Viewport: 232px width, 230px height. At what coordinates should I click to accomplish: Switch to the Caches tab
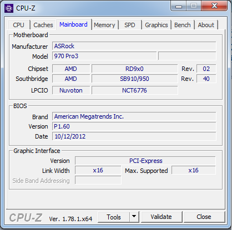(43, 25)
